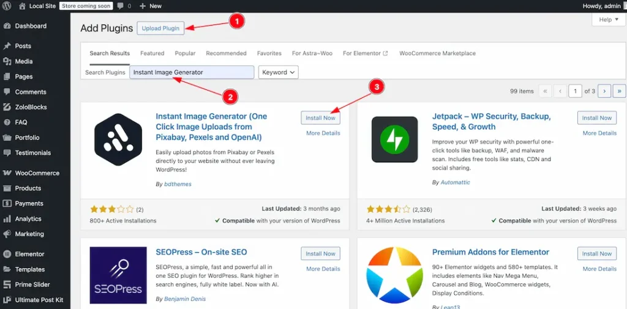Click the Pages icon in sidebar

click(7, 76)
